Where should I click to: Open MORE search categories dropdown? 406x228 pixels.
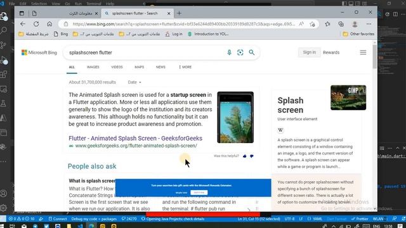185,67
